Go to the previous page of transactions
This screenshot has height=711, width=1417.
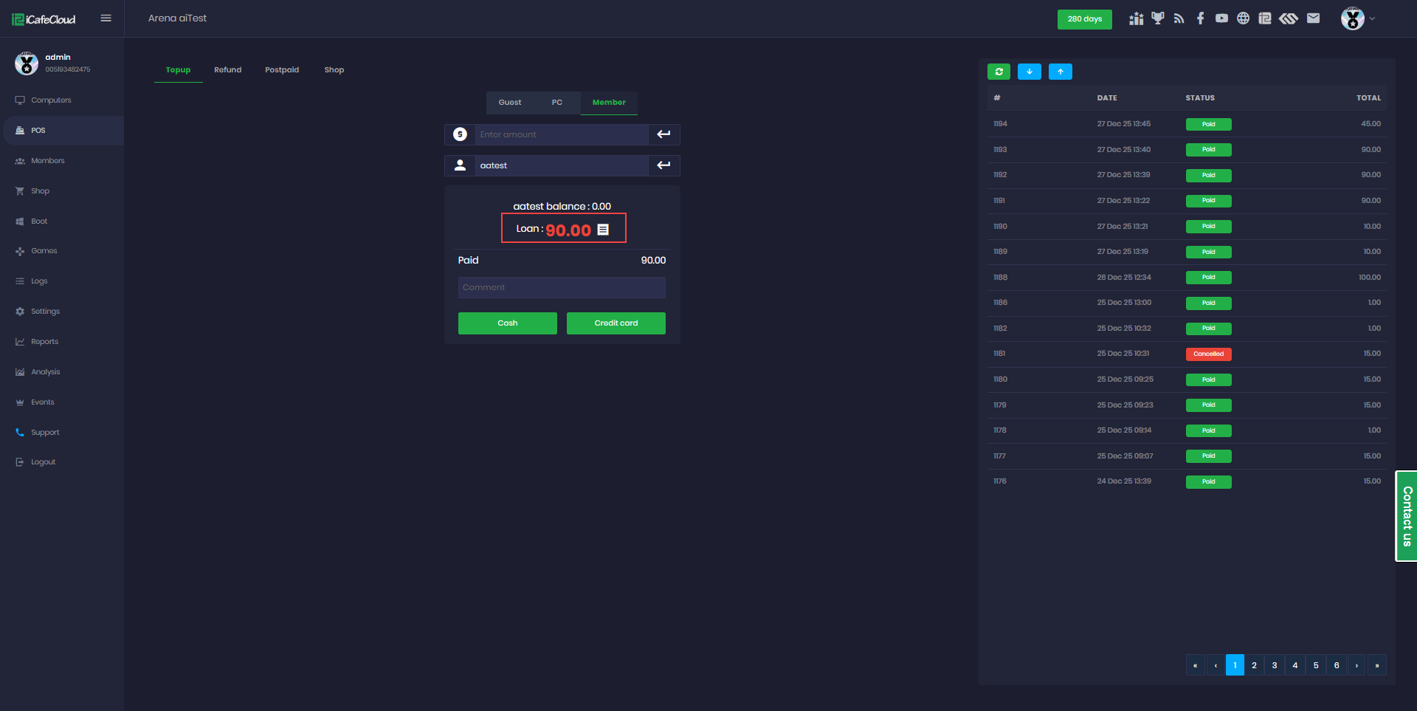coord(1216,665)
